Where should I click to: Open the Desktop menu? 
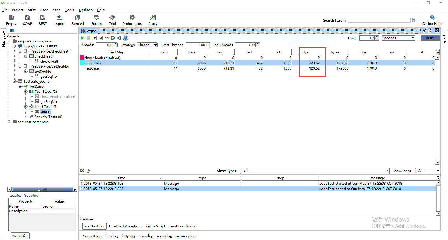click(86, 10)
